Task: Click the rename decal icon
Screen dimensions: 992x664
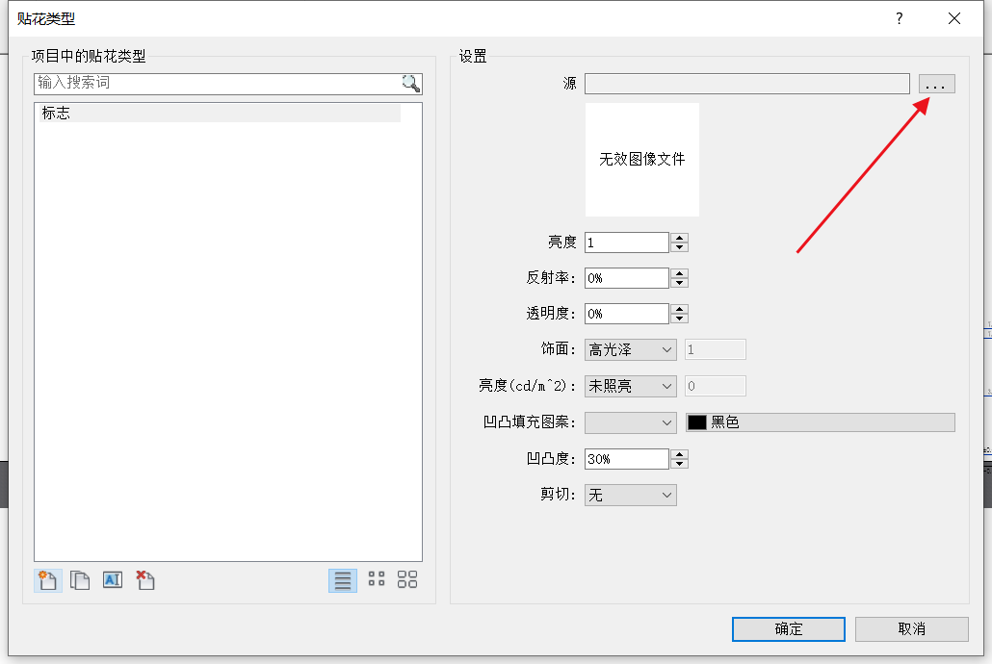Action: [x=113, y=580]
